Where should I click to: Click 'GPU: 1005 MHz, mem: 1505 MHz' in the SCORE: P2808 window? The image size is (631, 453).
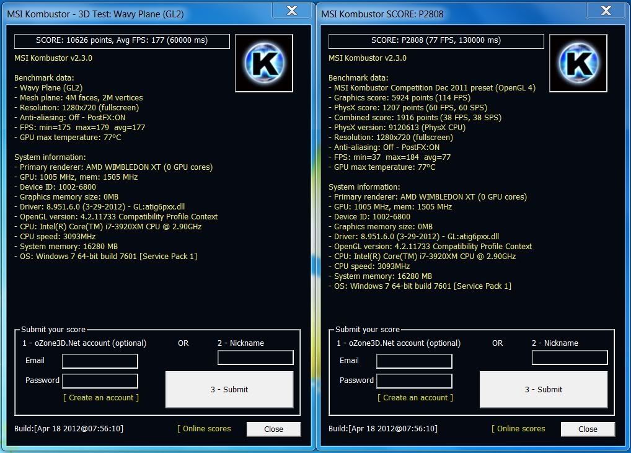coord(391,207)
